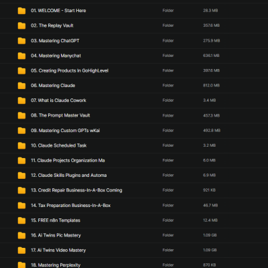268x268 pixels.
Task: Select folder icon for What is Claude Cowork
Action: coord(21,100)
